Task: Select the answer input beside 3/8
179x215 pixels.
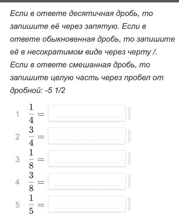Action: pos(87,181)
